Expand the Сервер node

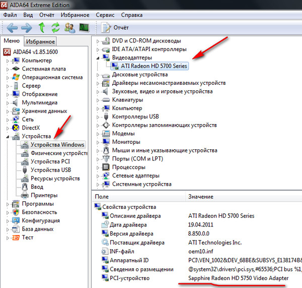[x=8, y=86]
